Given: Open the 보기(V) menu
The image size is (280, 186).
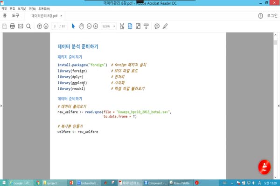Looking at the screenshot, I should 22,8.
